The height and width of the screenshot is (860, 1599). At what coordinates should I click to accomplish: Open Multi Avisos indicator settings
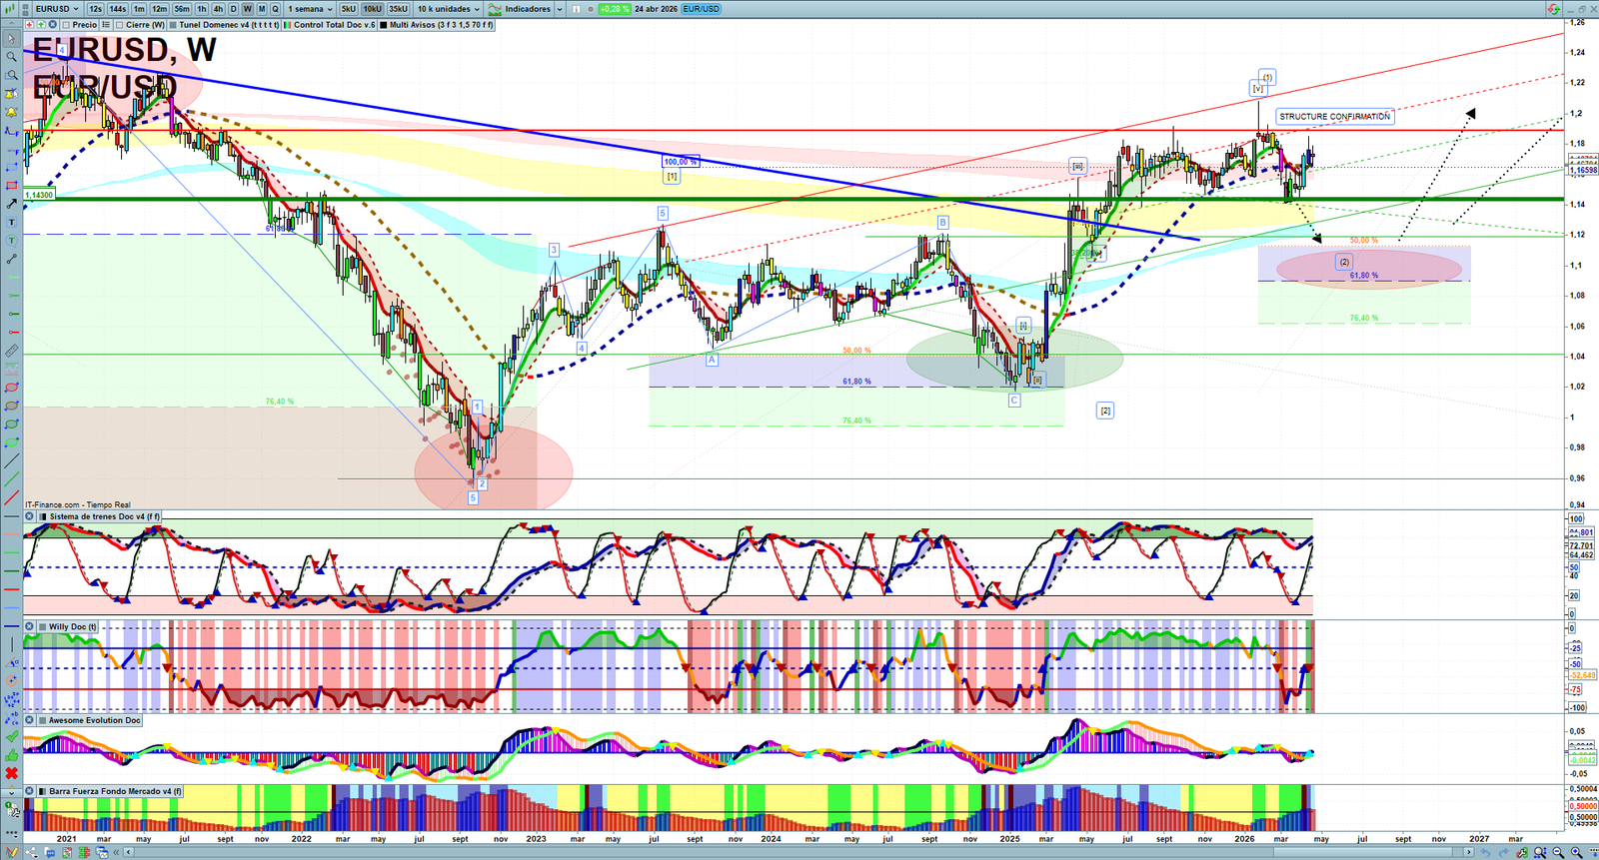tap(438, 25)
